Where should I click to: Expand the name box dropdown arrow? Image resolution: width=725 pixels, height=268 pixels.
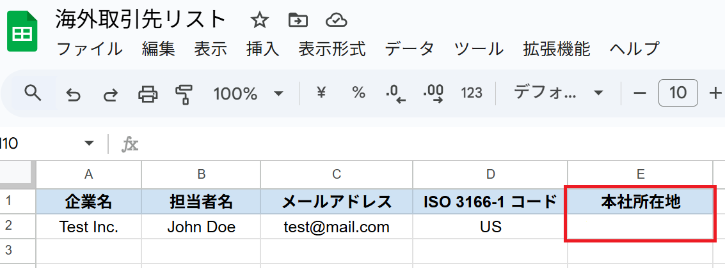point(89,144)
